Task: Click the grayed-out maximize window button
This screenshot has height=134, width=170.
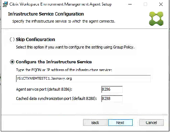Action: [x=145, y=4]
